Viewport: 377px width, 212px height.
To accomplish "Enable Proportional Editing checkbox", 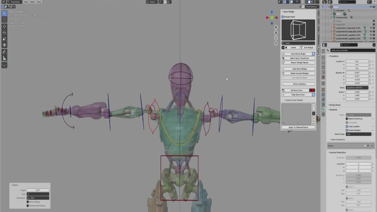I will click(x=28, y=206).
